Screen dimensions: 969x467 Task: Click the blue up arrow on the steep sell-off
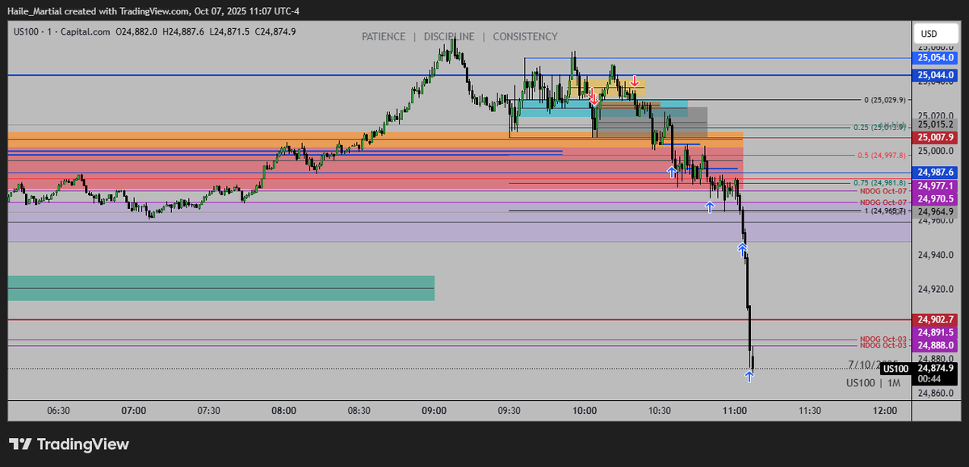pyautogui.click(x=742, y=249)
